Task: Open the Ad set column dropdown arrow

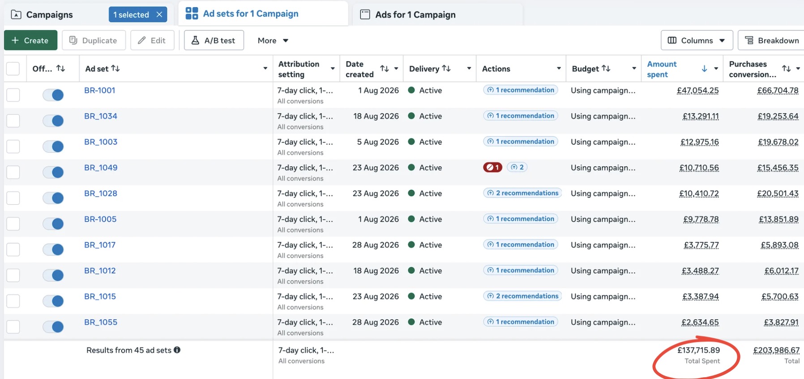Action: [x=265, y=68]
